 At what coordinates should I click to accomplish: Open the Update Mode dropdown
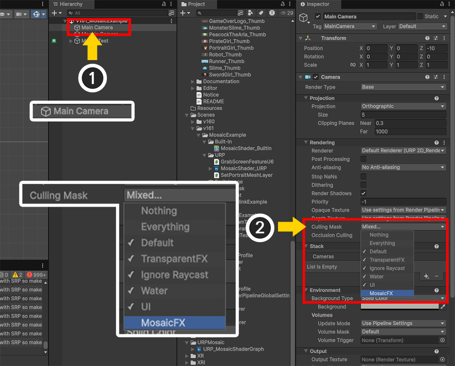(x=403, y=323)
